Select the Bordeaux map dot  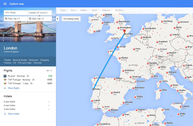pos(123,71)
